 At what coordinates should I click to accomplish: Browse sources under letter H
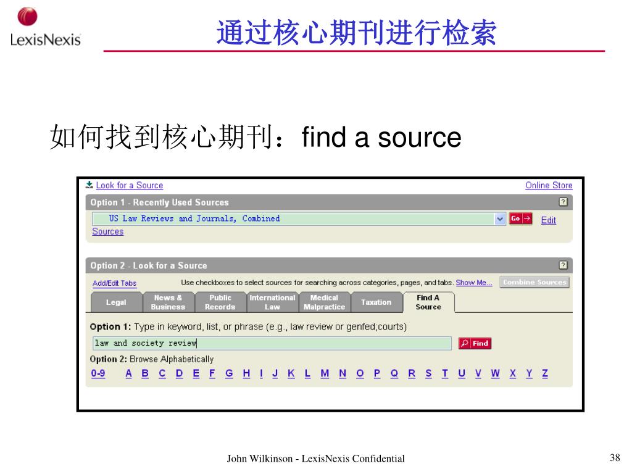[x=246, y=373]
